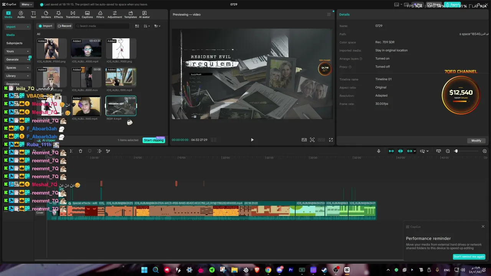Expand the Generate section

click(x=18, y=59)
